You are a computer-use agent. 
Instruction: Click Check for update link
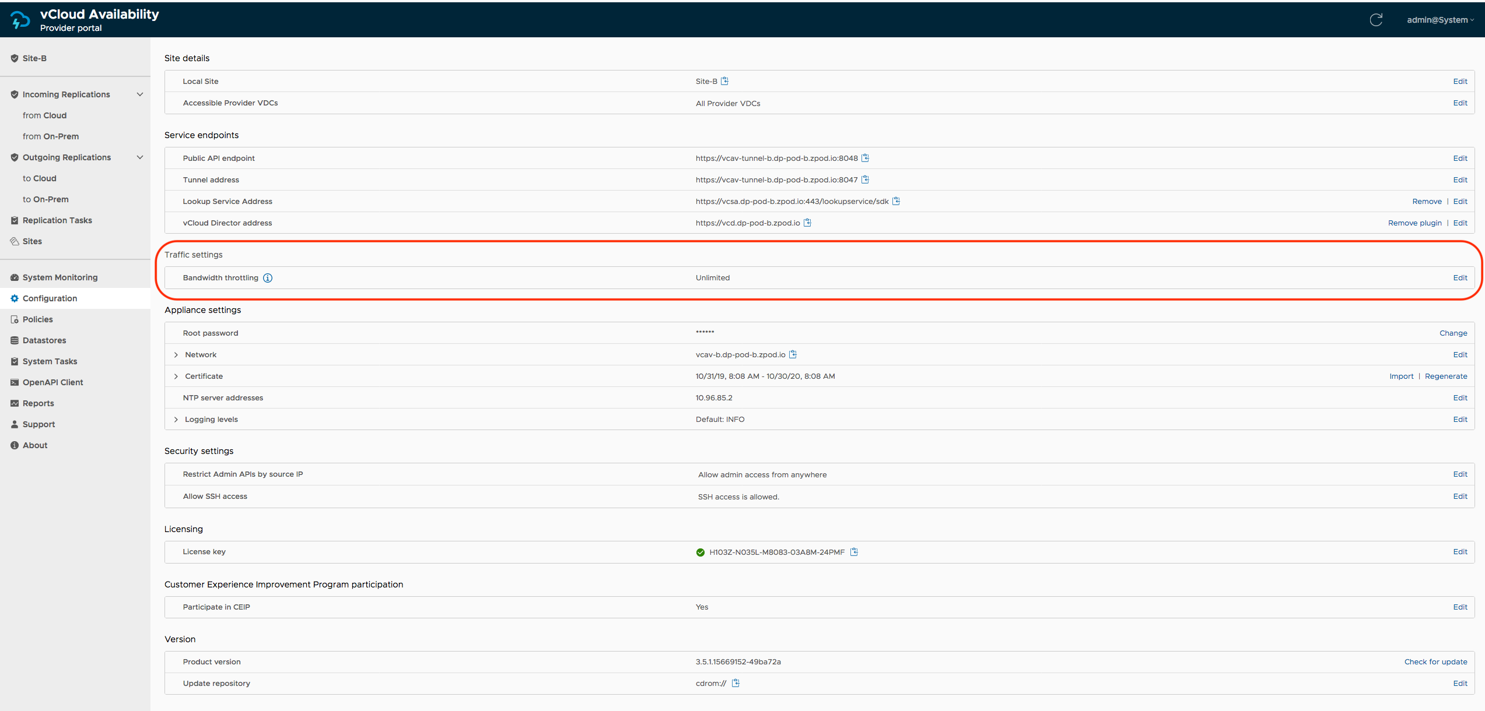pyautogui.click(x=1435, y=661)
